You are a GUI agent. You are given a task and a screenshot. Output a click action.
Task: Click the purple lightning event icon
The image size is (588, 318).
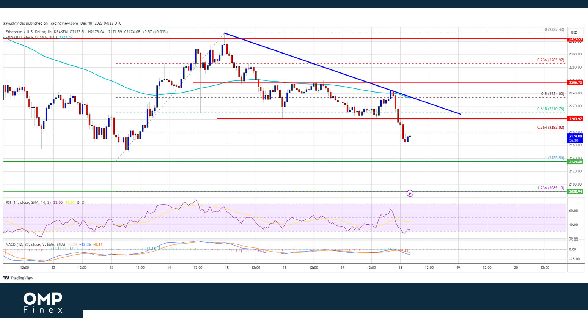point(410,194)
